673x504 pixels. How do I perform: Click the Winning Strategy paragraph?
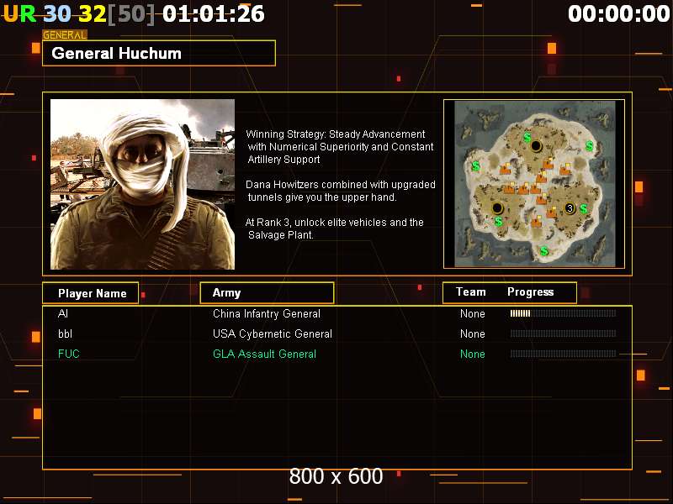point(340,146)
